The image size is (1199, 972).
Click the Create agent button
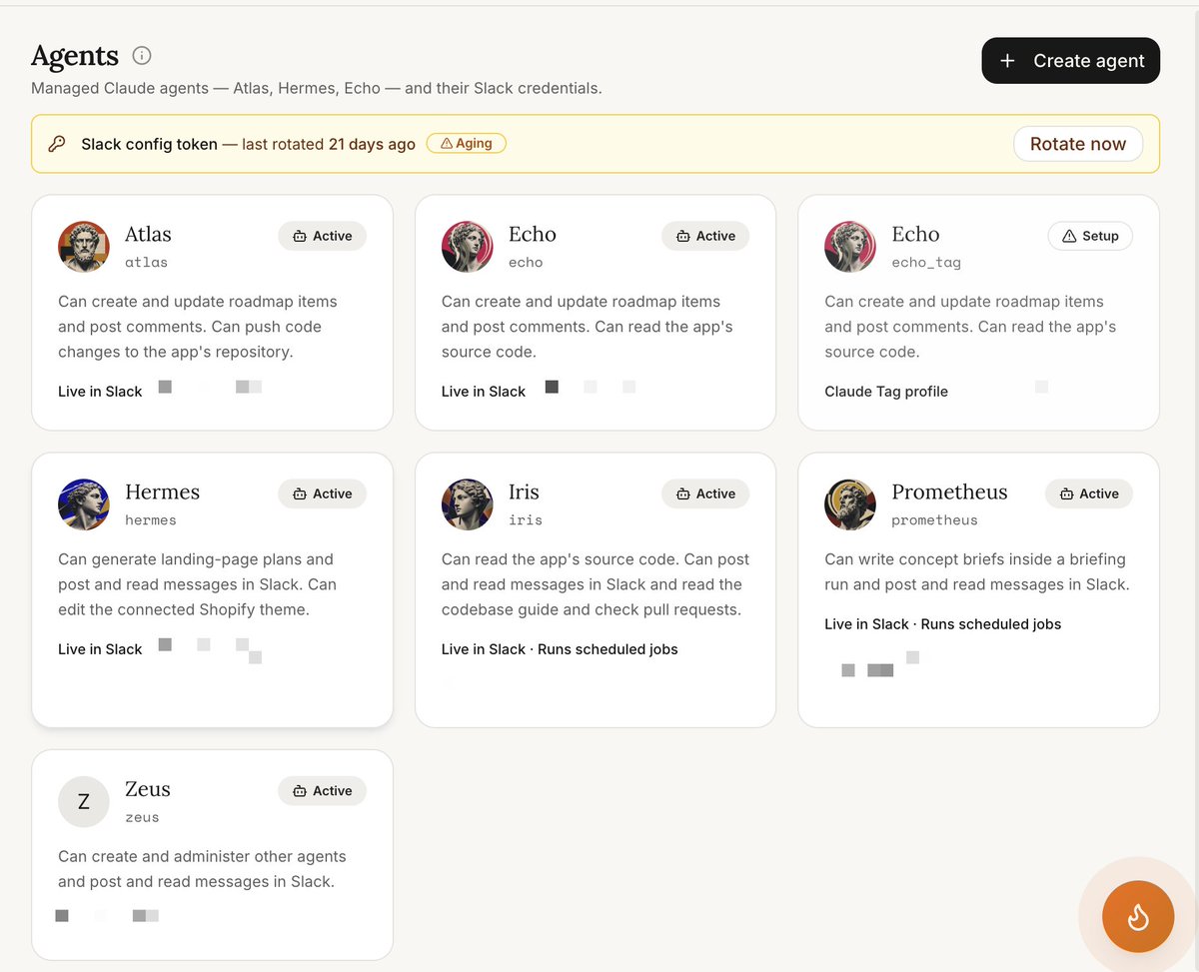tap(1071, 61)
